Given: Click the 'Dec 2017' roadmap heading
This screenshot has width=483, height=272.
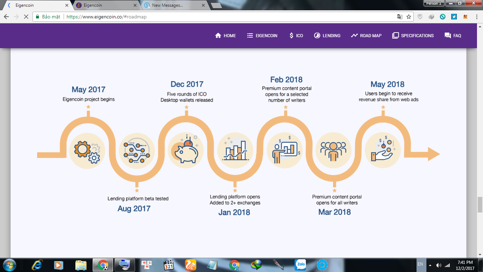Looking at the screenshot, I should tap(187, 84).
